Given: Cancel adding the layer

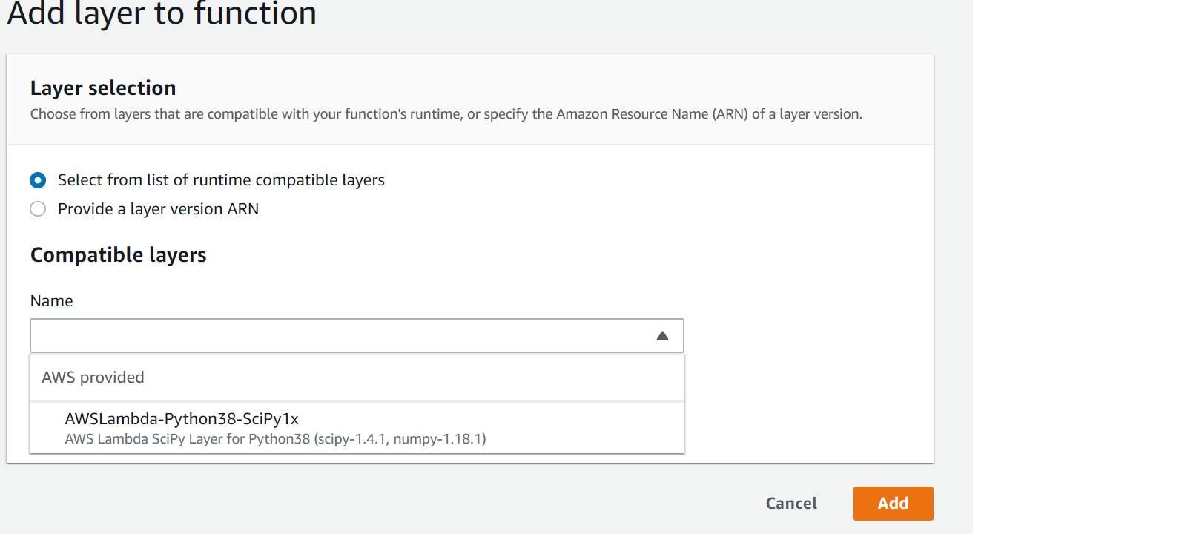Looking at the screenshot, I should point(791,504).
